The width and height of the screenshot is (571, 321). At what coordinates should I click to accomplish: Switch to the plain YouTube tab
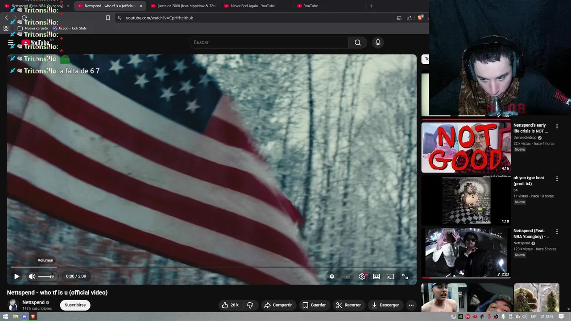click(x=329, y=6)
